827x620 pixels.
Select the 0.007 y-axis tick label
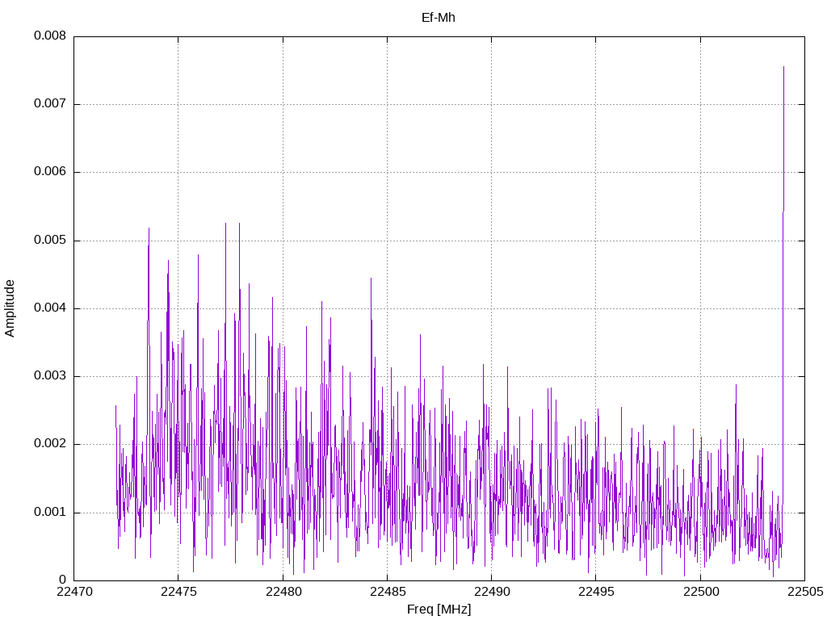click(49, 104)
